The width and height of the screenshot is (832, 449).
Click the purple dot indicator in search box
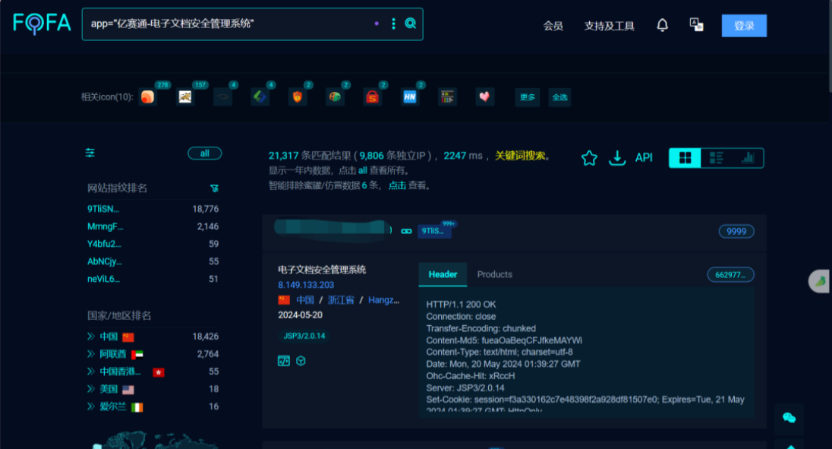(377, 24)
